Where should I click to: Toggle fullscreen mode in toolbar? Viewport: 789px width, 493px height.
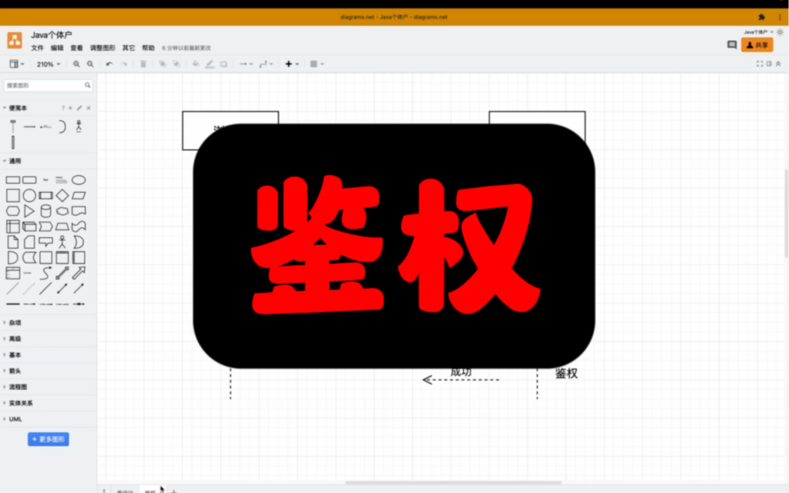click(760, 64)
